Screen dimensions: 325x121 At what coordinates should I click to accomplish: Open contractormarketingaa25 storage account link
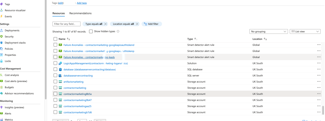[x=78, y=106]
